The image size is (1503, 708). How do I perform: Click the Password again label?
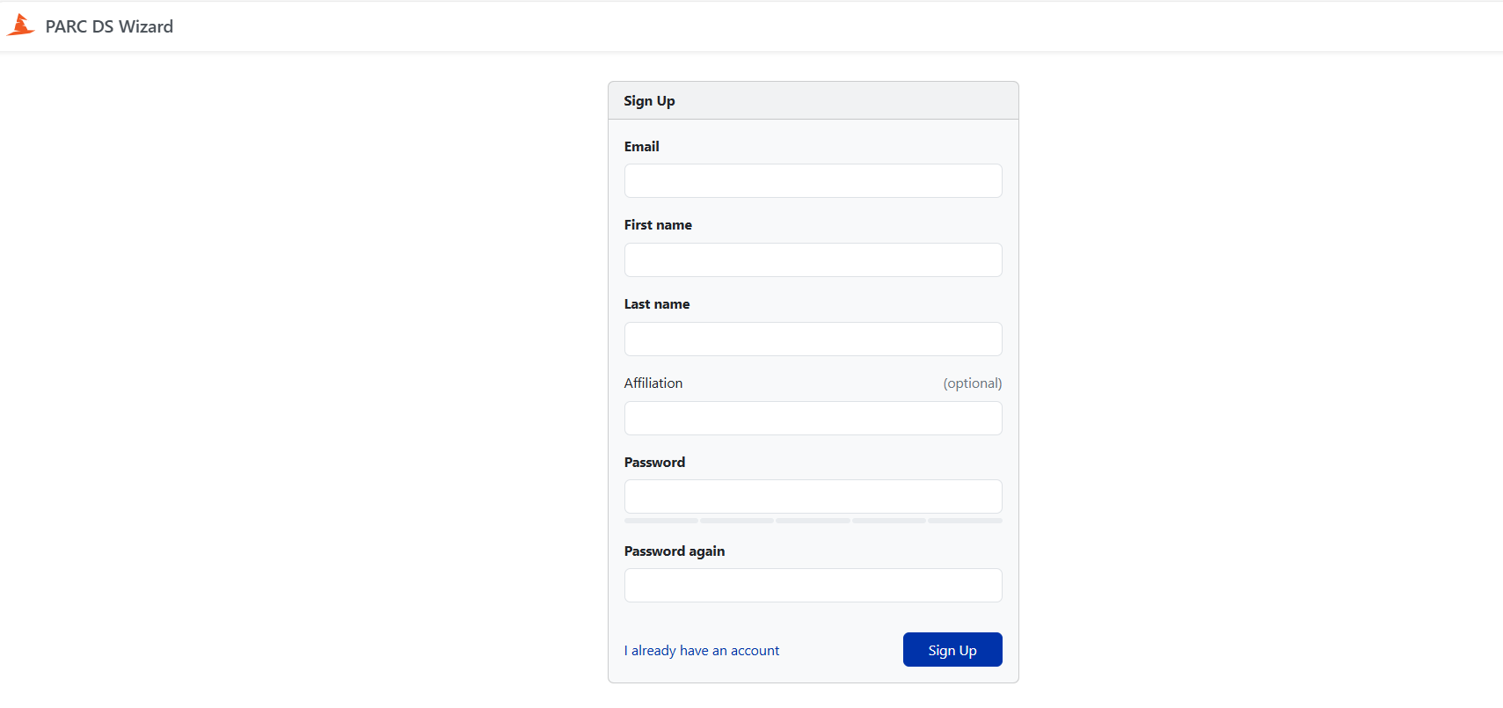click(x=674, y=551)
